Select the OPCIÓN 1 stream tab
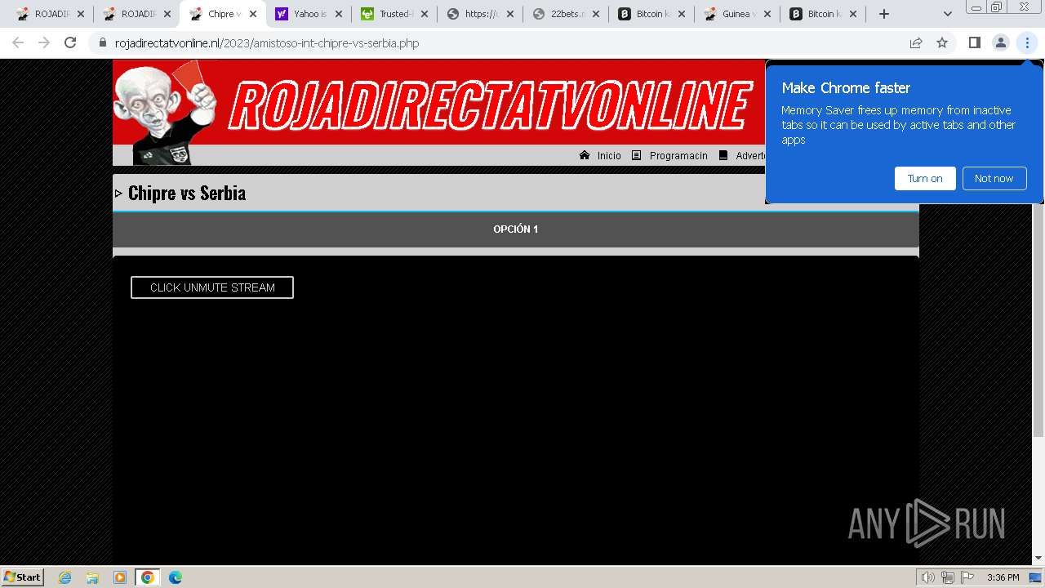Screen dimensions: 1045x588 (516, 229)
